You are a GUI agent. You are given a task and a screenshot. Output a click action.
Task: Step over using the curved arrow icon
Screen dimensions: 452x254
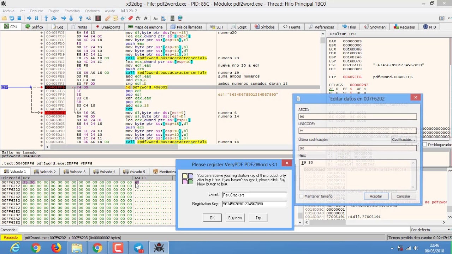click(54, 18)
